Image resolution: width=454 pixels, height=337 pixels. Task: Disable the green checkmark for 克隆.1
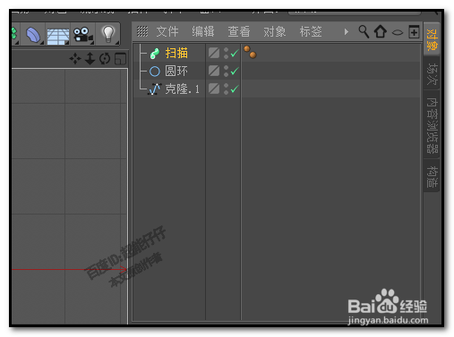(x=235, y=88)
